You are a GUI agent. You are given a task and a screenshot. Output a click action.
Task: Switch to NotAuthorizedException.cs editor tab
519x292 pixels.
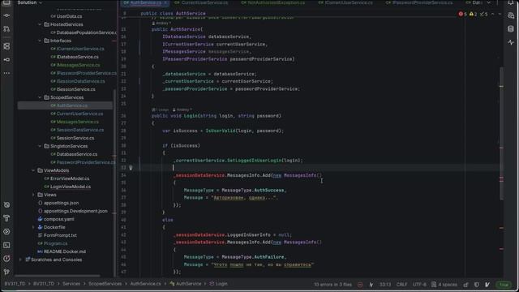coord(273,2)
